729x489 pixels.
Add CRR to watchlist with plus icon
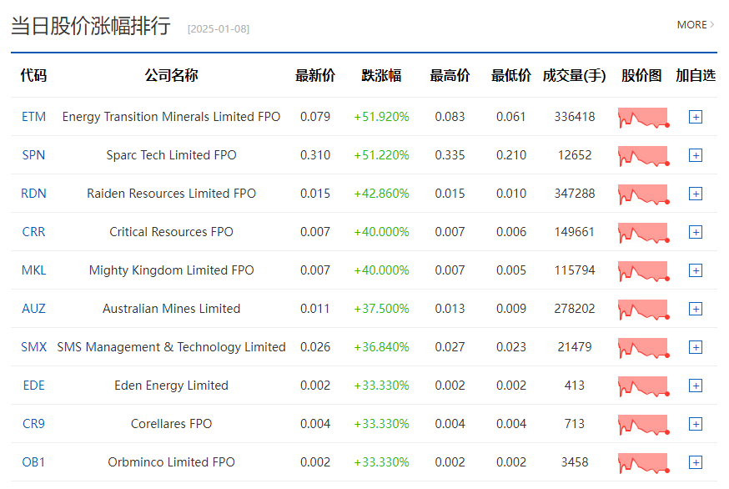[x=696, y=232]
